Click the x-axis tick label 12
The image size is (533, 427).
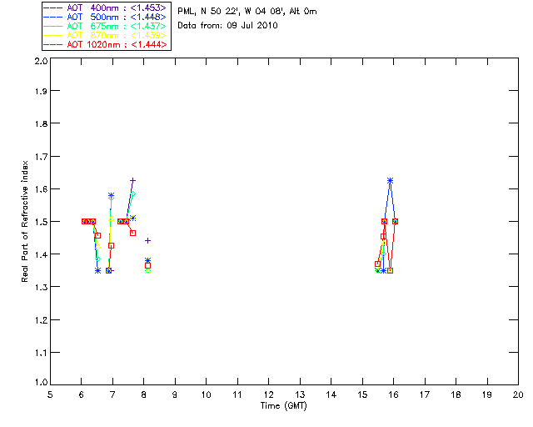pyautogui.click(x=268, y=394)
